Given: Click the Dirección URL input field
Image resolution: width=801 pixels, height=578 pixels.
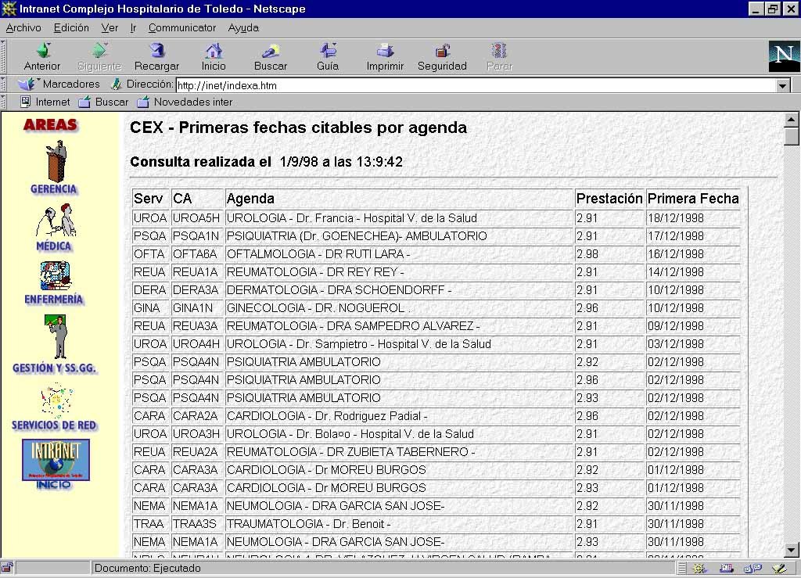Looking at the screenshot, I should (469, 86).
